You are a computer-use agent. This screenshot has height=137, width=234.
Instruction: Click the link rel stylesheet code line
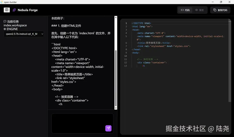[164, 46]
